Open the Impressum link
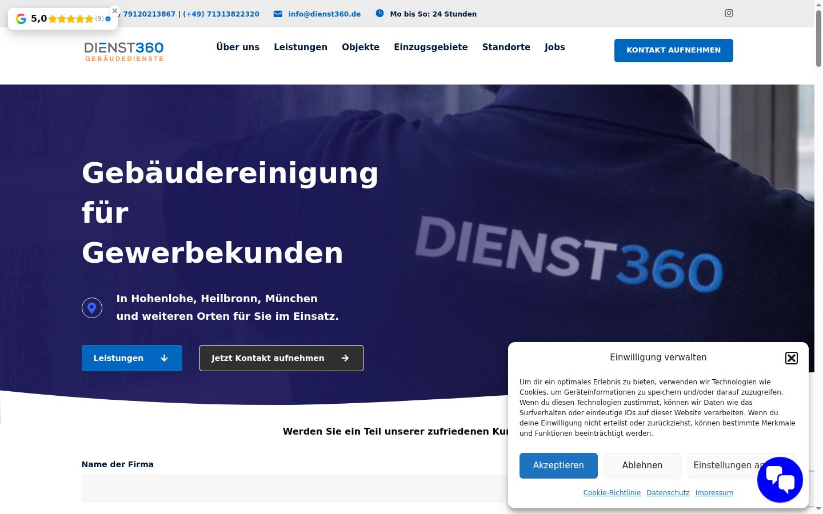 (x=714, y=493)
